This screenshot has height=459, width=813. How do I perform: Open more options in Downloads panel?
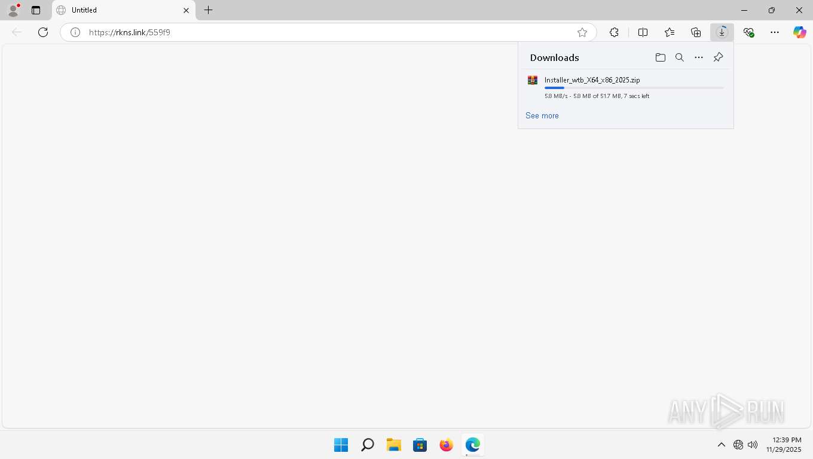coord(699,57)
